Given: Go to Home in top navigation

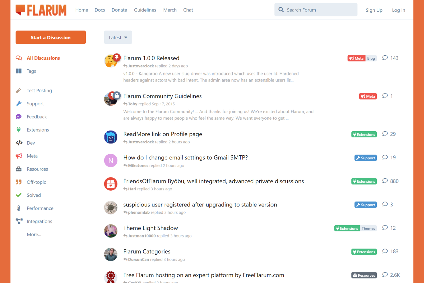Looking at the screenshot, I should (x=82, y=10).
